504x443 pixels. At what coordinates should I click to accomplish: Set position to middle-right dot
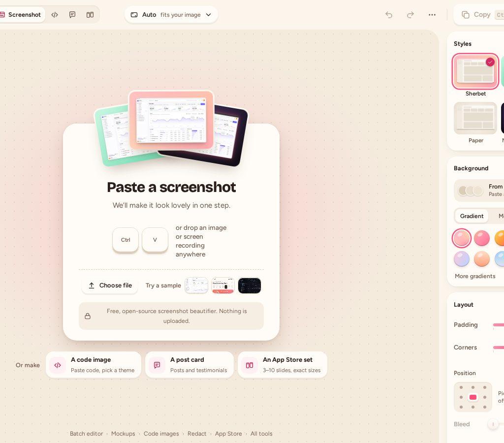point(485,397)
